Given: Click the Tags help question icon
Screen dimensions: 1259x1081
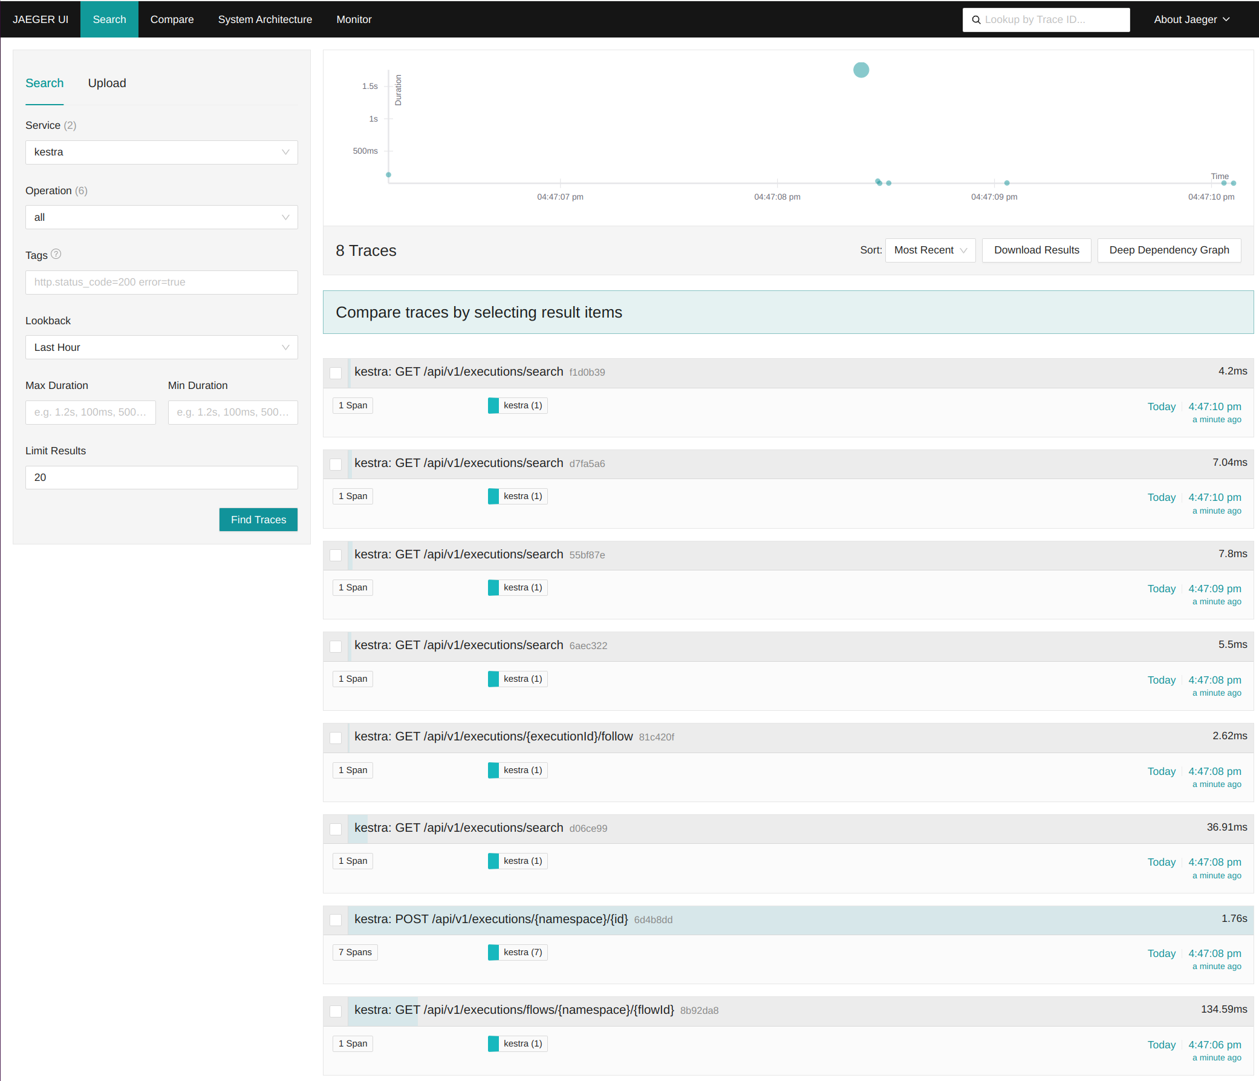Looking at the screenshot, I should pos(56,254).
